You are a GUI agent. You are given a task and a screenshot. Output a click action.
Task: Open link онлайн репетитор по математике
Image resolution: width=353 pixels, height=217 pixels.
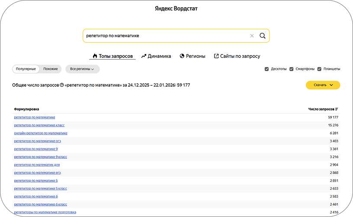(x=41, y=133)
